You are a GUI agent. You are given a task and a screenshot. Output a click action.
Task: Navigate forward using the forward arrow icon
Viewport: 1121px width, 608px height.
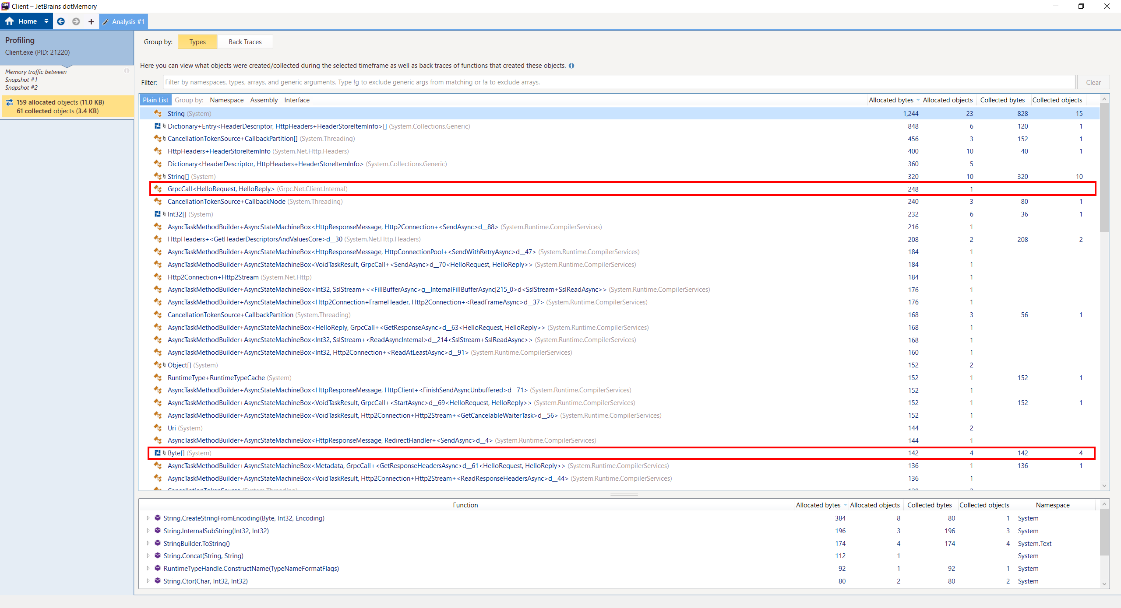pyautogui.click(x=76, y=21)
